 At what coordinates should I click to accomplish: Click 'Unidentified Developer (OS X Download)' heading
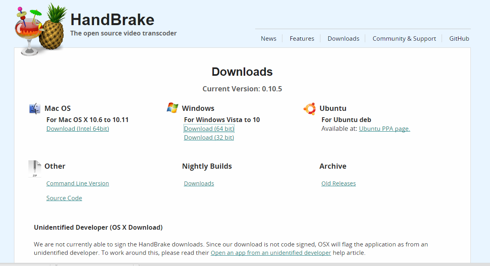click(x=98, y=228)
